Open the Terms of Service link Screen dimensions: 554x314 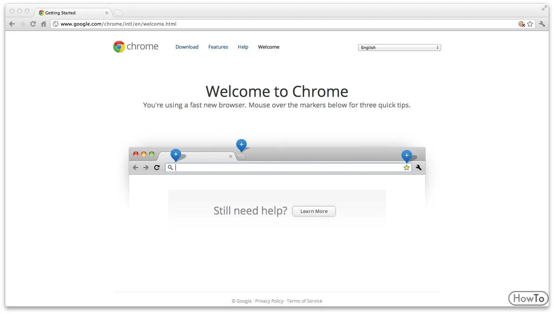(304, 301)
